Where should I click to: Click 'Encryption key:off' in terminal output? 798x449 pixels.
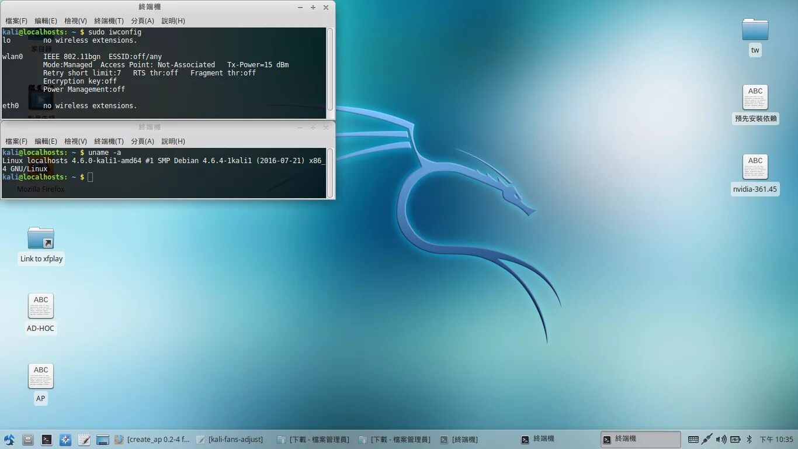click(x=80, y=81)
